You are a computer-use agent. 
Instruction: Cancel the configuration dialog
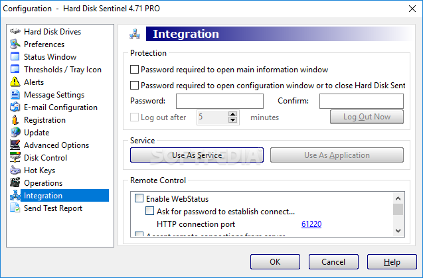pos(333,262)
